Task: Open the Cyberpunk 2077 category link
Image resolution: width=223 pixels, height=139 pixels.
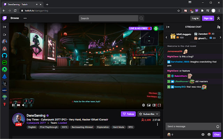Action: click(x=36, y=123)
